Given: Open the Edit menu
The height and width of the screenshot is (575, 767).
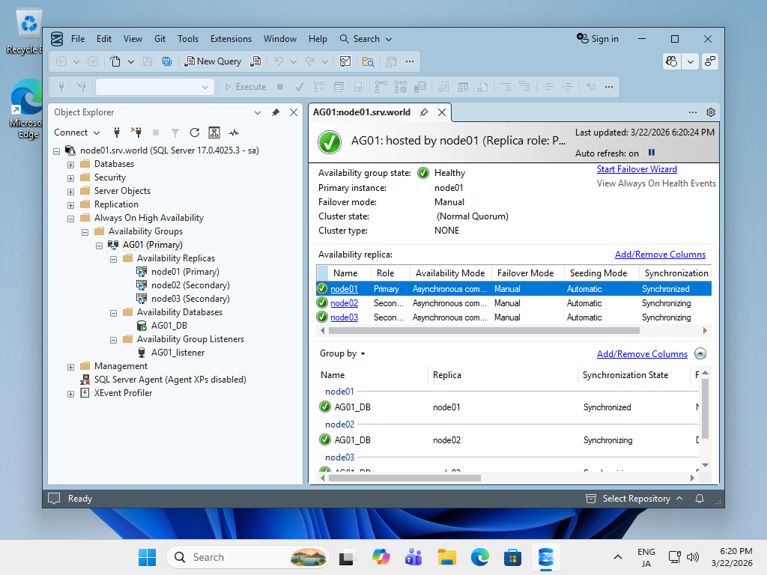Looking at the screenshot, I should point(103,39).
